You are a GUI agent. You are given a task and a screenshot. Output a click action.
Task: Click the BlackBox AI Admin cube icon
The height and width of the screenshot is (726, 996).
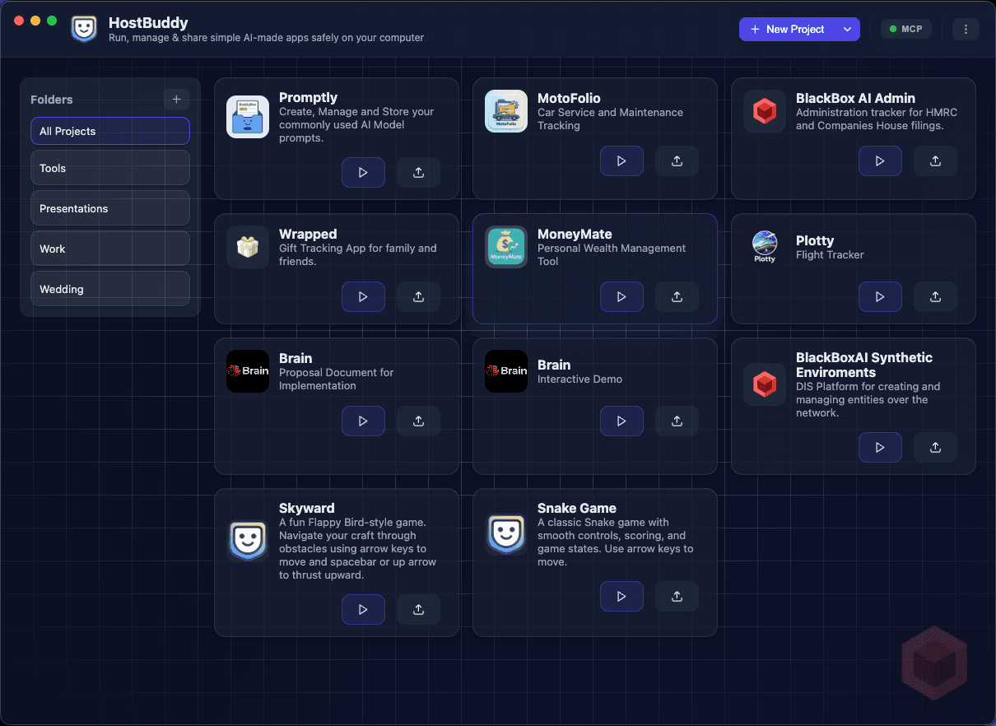pyautogui.click(x=765, y=111)
